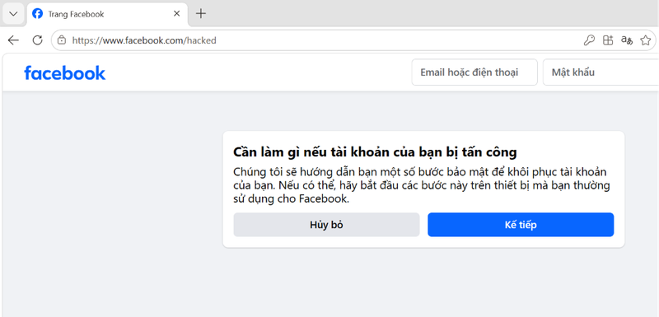659x317 pixels.
Task: Go back to the previous page
Action: point(13,40)
